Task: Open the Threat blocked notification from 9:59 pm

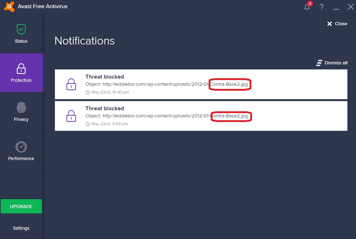Action: tap(201, 116)
